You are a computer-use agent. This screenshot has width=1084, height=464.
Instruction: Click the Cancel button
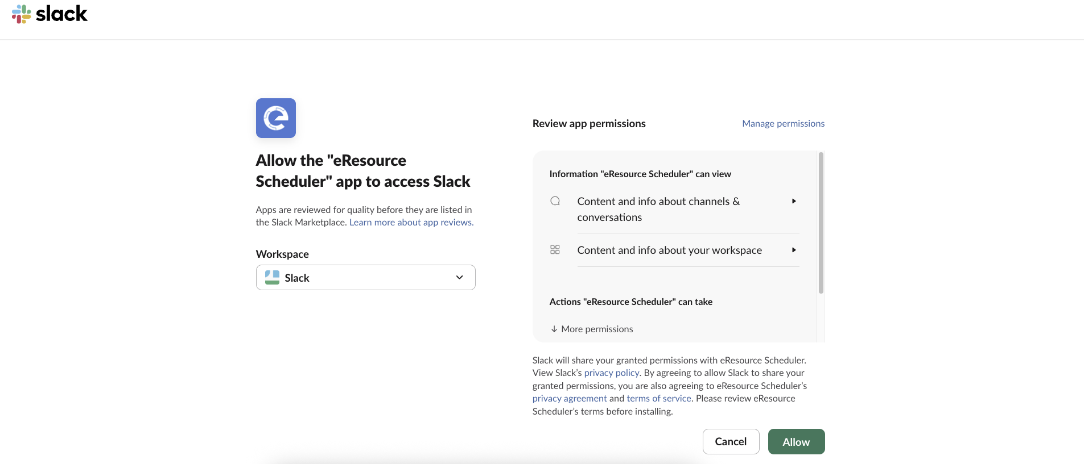731,442
